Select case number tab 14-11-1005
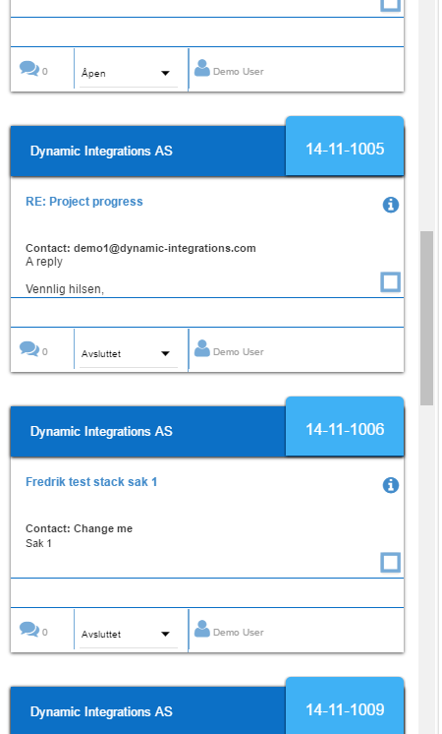 click(x=345, y=147)
